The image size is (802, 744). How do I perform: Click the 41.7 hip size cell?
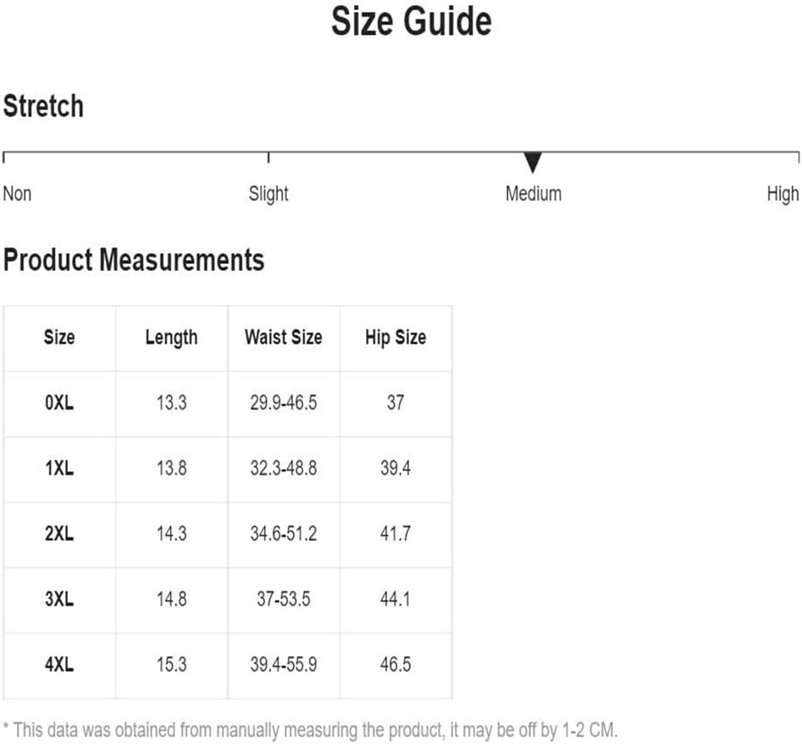pos(395,534)
